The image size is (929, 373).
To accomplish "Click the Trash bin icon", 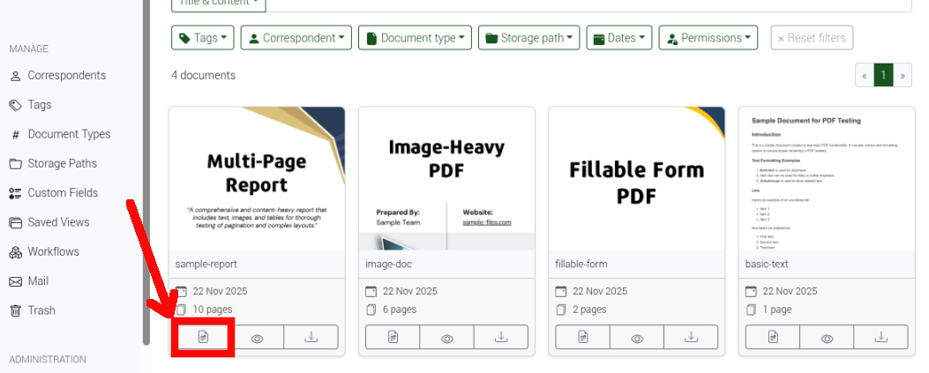I will point(15,310).
